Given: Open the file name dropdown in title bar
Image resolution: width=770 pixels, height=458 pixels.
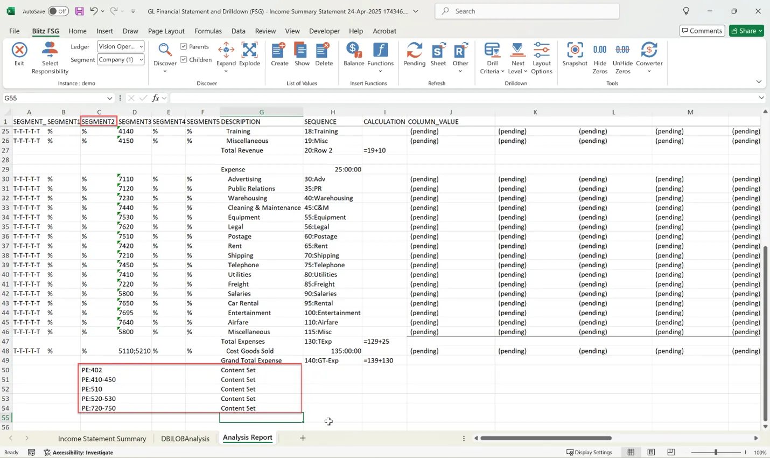Looking at the screenshot, I should (416, 11).
